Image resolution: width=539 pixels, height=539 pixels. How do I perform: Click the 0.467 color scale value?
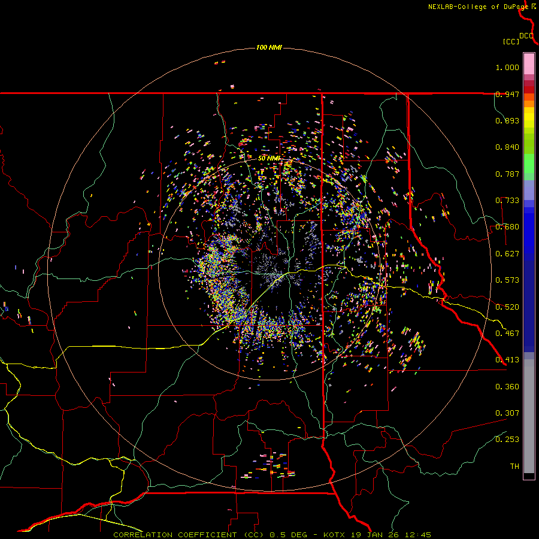point(507,334)
